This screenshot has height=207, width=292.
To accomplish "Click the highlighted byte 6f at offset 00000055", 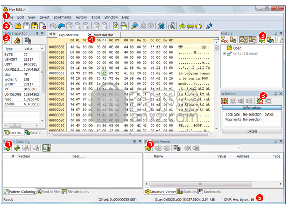I will click(104, 73).
